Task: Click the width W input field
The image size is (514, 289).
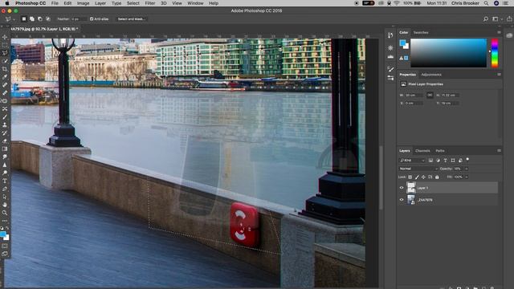Action: pyautogui.click(x=414, y=95)
